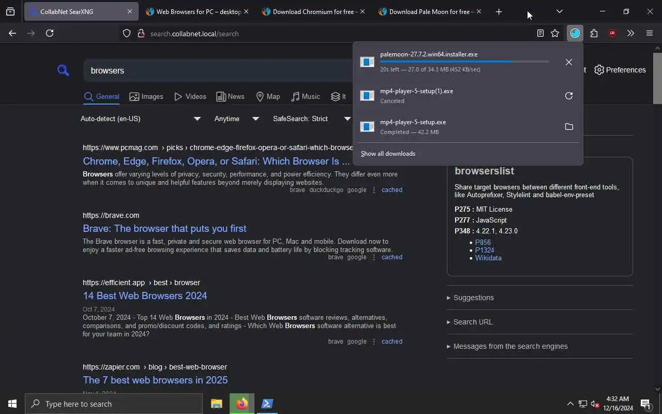Image resolution: width=662 pixels, height=414 pixels.
Task: Click the SearXNG magnifier logo
Action: (x=63, y=70)
